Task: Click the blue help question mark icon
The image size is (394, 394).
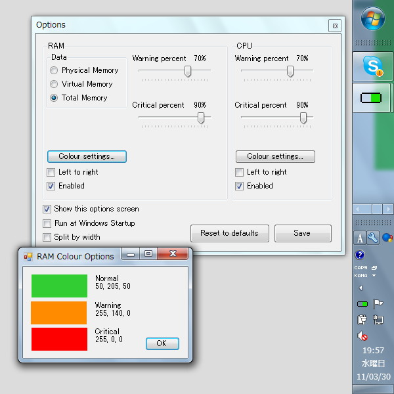Action: [360, 255]
